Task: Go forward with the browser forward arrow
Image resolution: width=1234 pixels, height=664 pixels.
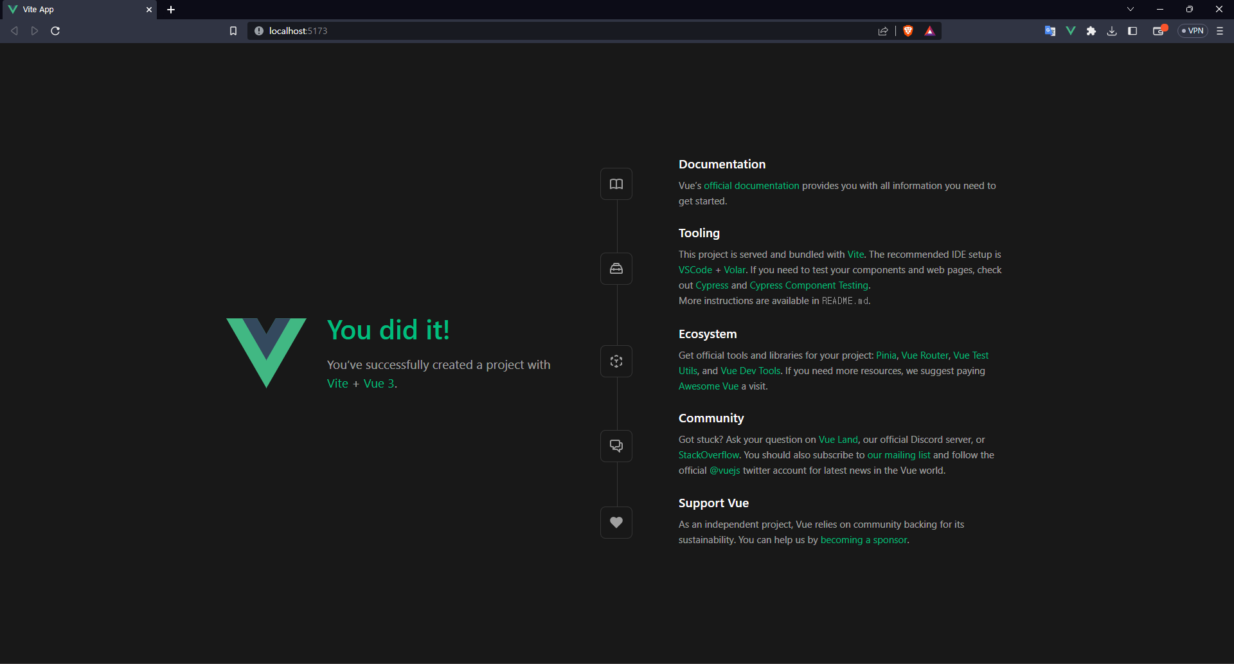Action: [x=35, y=31]
